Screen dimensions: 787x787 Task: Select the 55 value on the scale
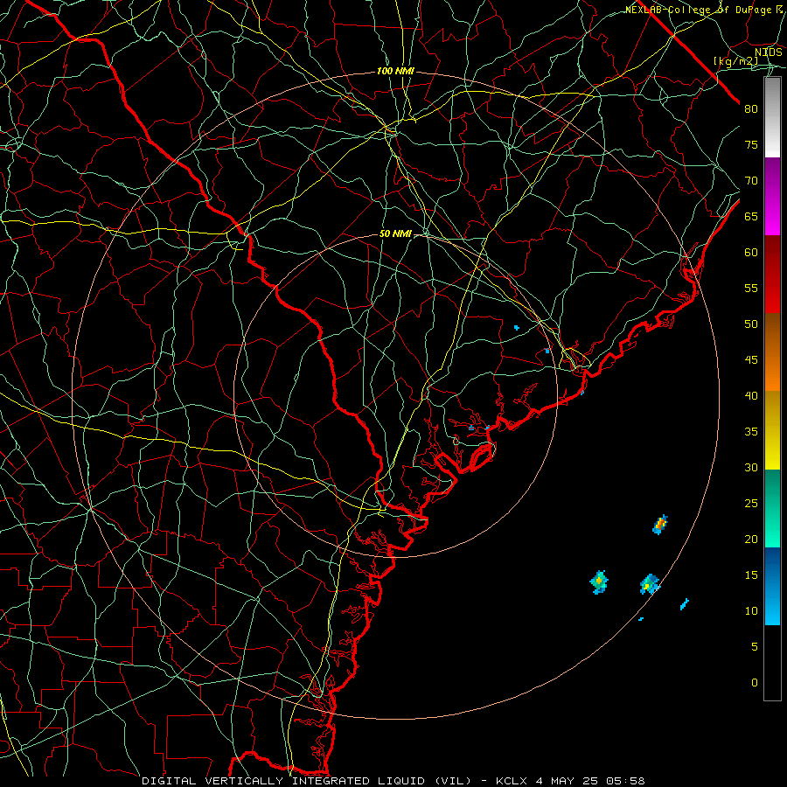click(751, 288)
